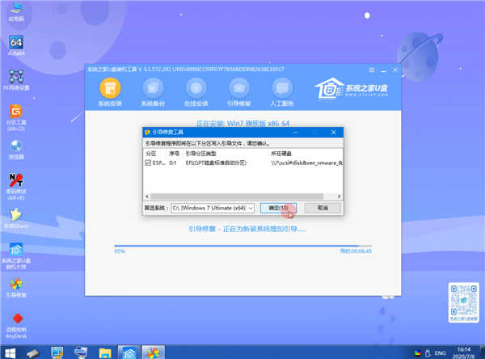Switch to the 系统备份 tab
Image resolution: width=485 pixels, height=359 pixels.
click(x=153, y=92)
